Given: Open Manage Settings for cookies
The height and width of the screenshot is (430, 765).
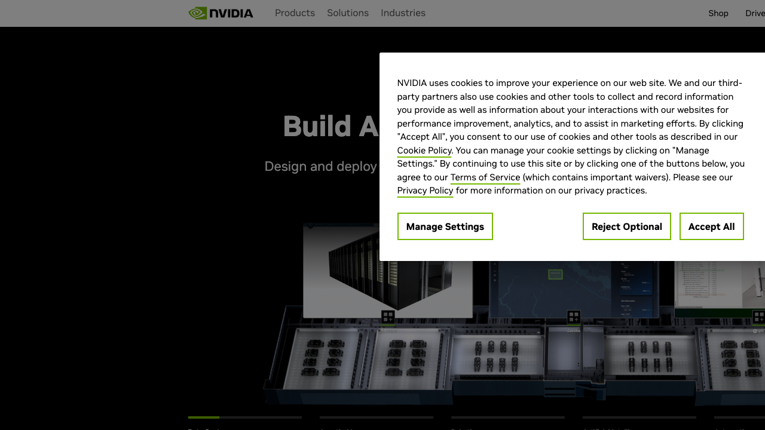Looking at the screenshot, I should coord(445,226).
